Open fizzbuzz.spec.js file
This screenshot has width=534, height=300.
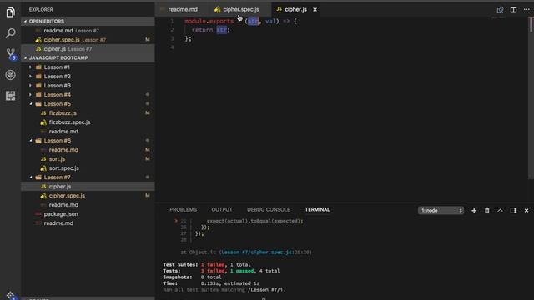88,122
